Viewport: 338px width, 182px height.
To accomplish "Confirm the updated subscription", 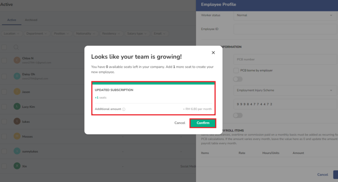I will (x=203, y=123).
